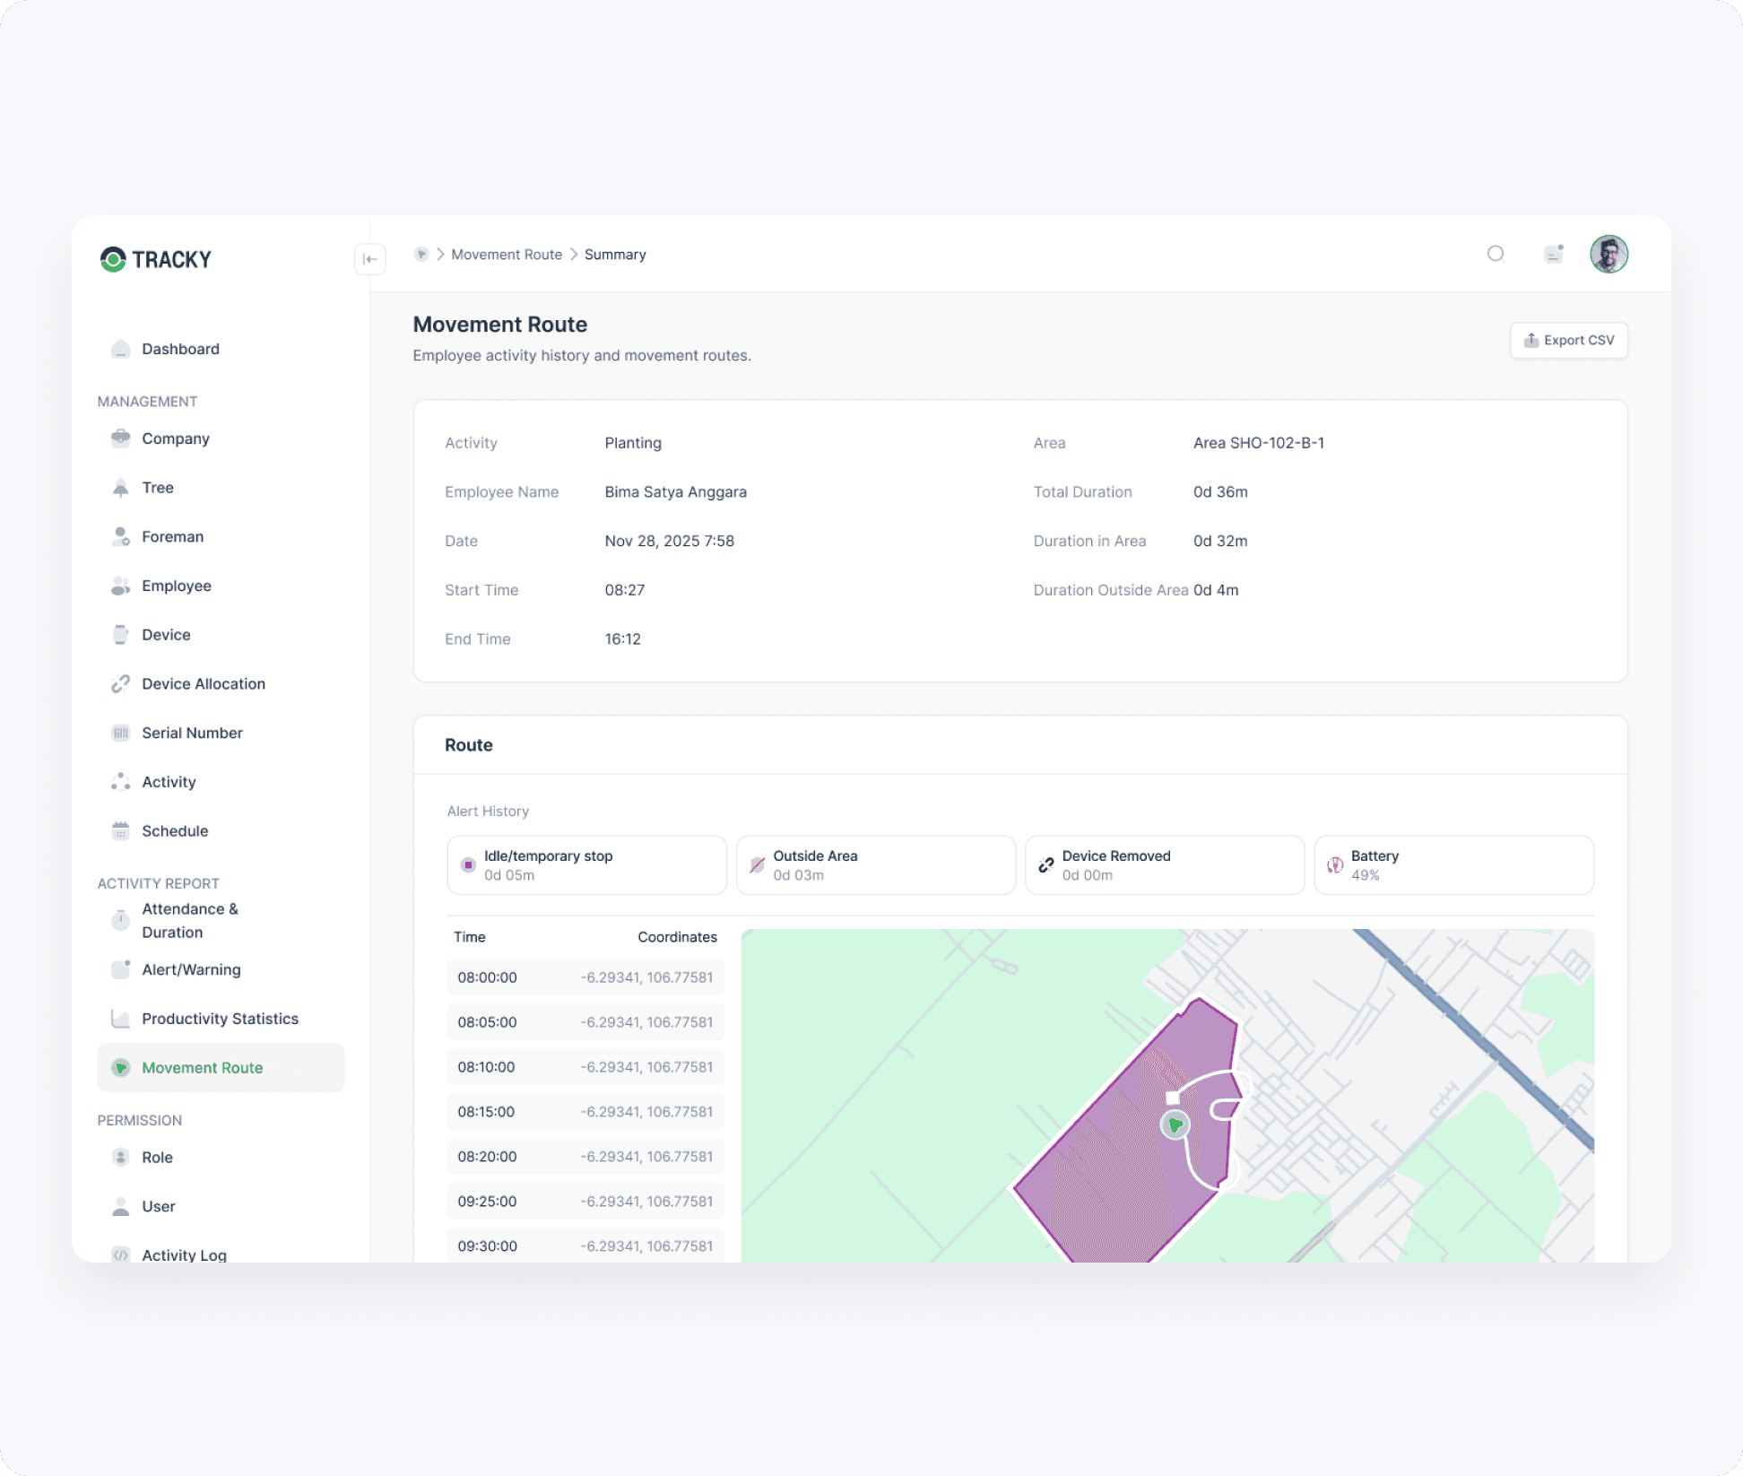Image resolution: width=1743 pixels, height=1476 pixels.
Task: Click the sidebar collapse arrow icon
Action: [x=369, y=259]
